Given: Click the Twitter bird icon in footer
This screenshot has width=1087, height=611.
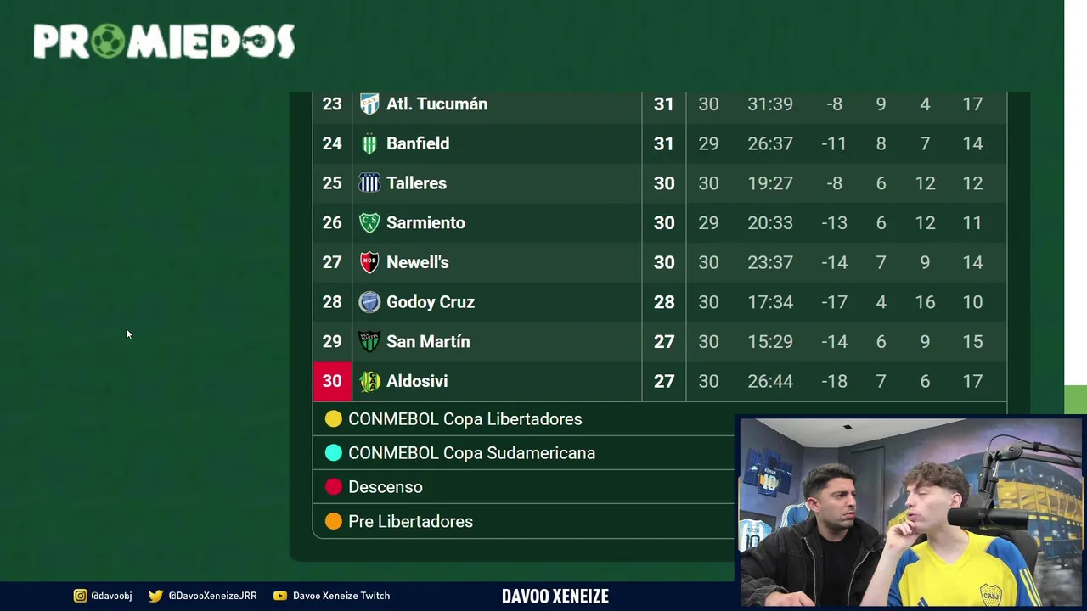Looking at the screenshot, I should click(155, 596).
